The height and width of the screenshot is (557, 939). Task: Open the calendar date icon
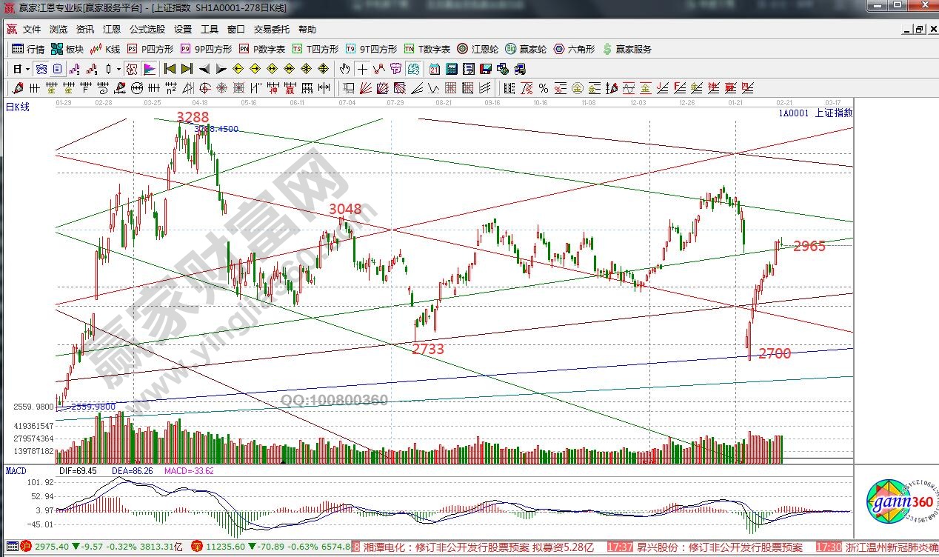(435, 69)
